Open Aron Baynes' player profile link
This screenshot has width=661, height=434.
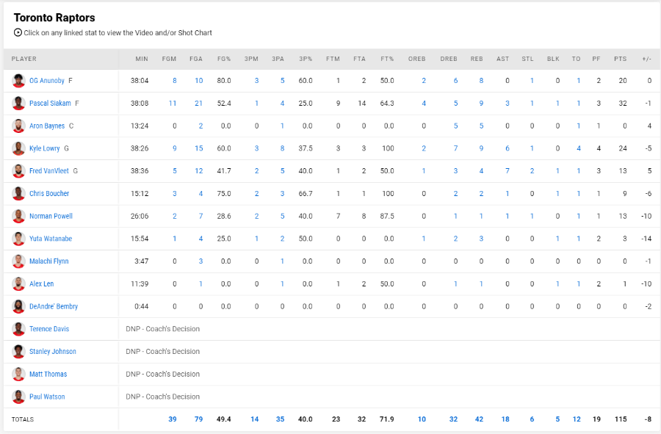point(47,126)
